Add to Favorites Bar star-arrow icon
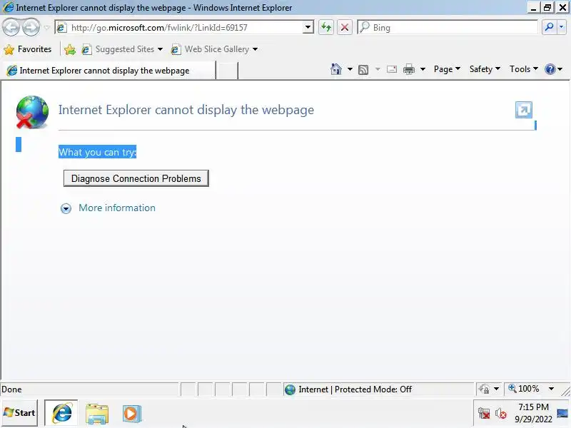This screenshot has width=571, height=428. 69,49
